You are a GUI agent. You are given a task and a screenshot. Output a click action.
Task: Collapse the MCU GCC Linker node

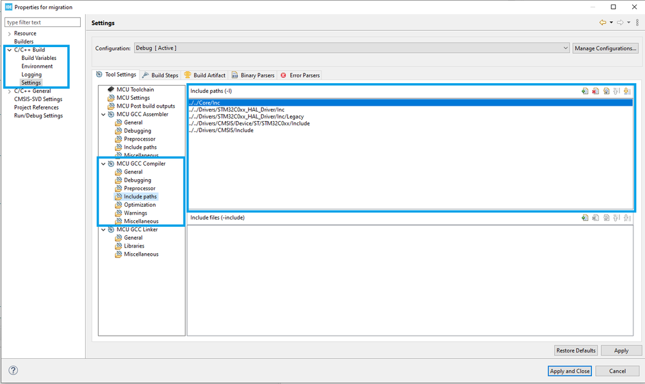pos(103,229)
